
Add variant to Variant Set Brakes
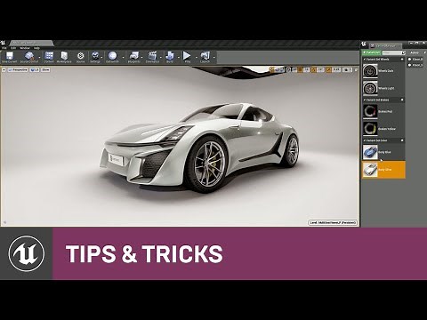[x=402, y=100]
